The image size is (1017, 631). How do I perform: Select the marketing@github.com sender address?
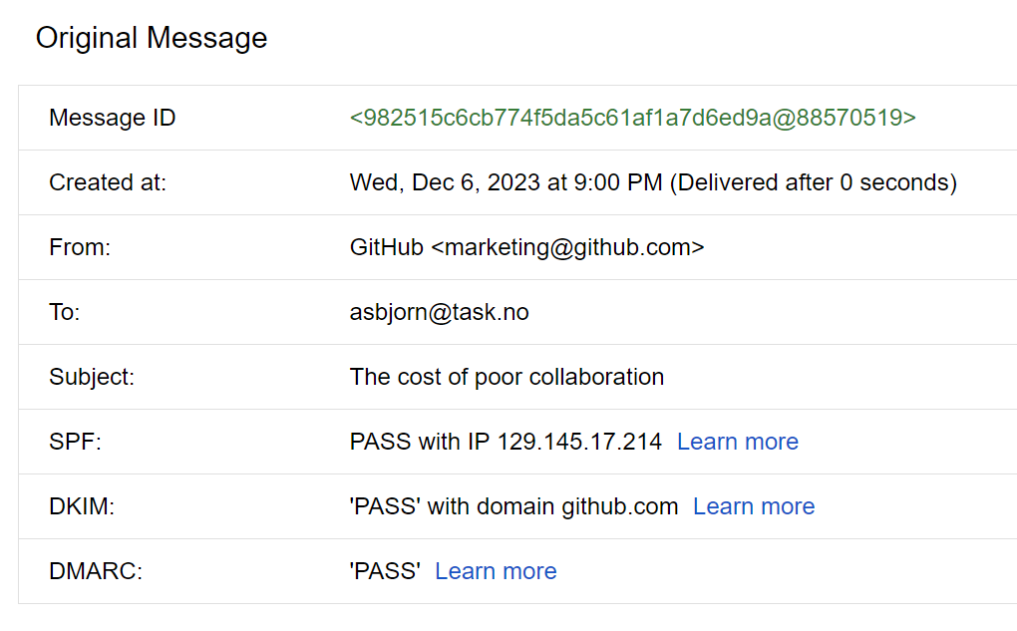pyautogui.click(x=567, y=247)
